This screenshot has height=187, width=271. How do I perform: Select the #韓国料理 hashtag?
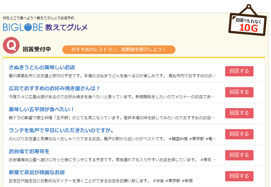coord(178,138)
